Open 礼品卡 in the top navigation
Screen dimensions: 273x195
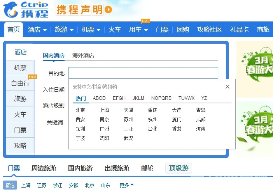240,30
